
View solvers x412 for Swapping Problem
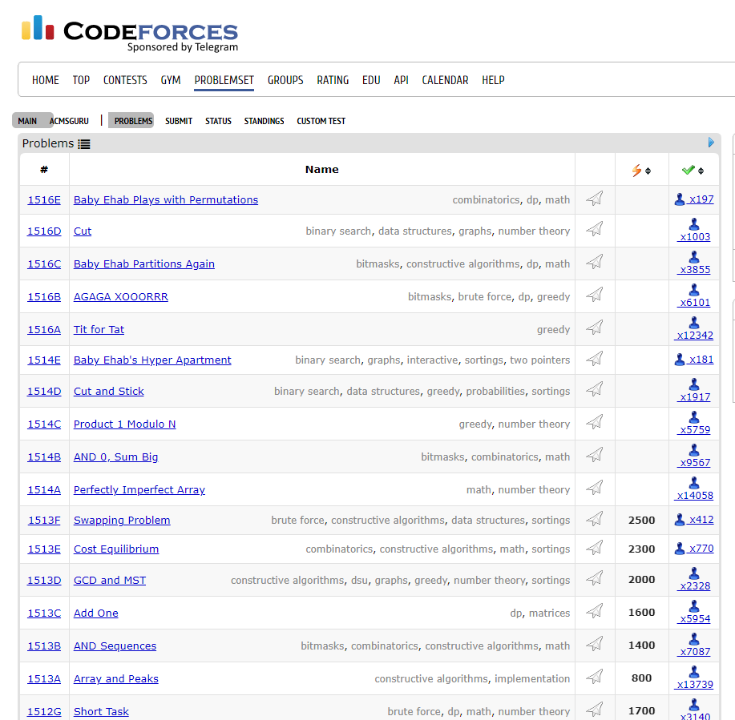pos(694,520)
